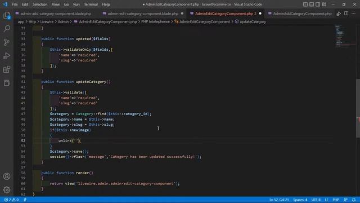The width and height of the screenshot is (360, 203).
Task: Open the Edit menu
Action: click(x=25, y=5)
